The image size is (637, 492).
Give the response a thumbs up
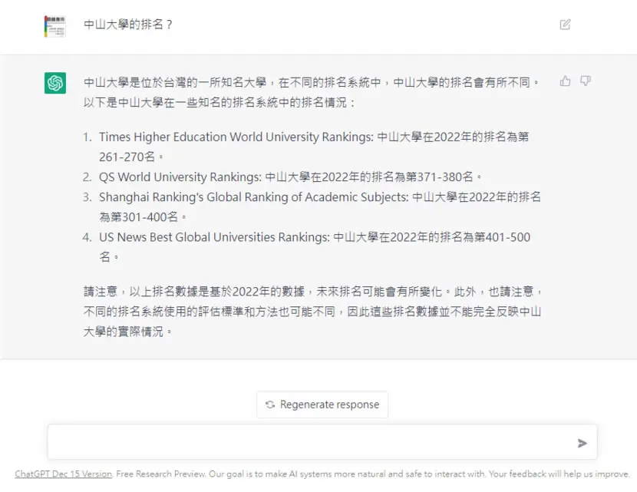[565, 81]
